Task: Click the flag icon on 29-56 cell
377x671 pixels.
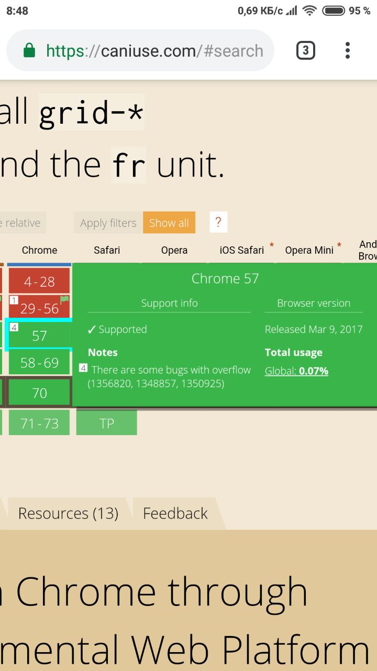Action: click(x=64, y=300)
